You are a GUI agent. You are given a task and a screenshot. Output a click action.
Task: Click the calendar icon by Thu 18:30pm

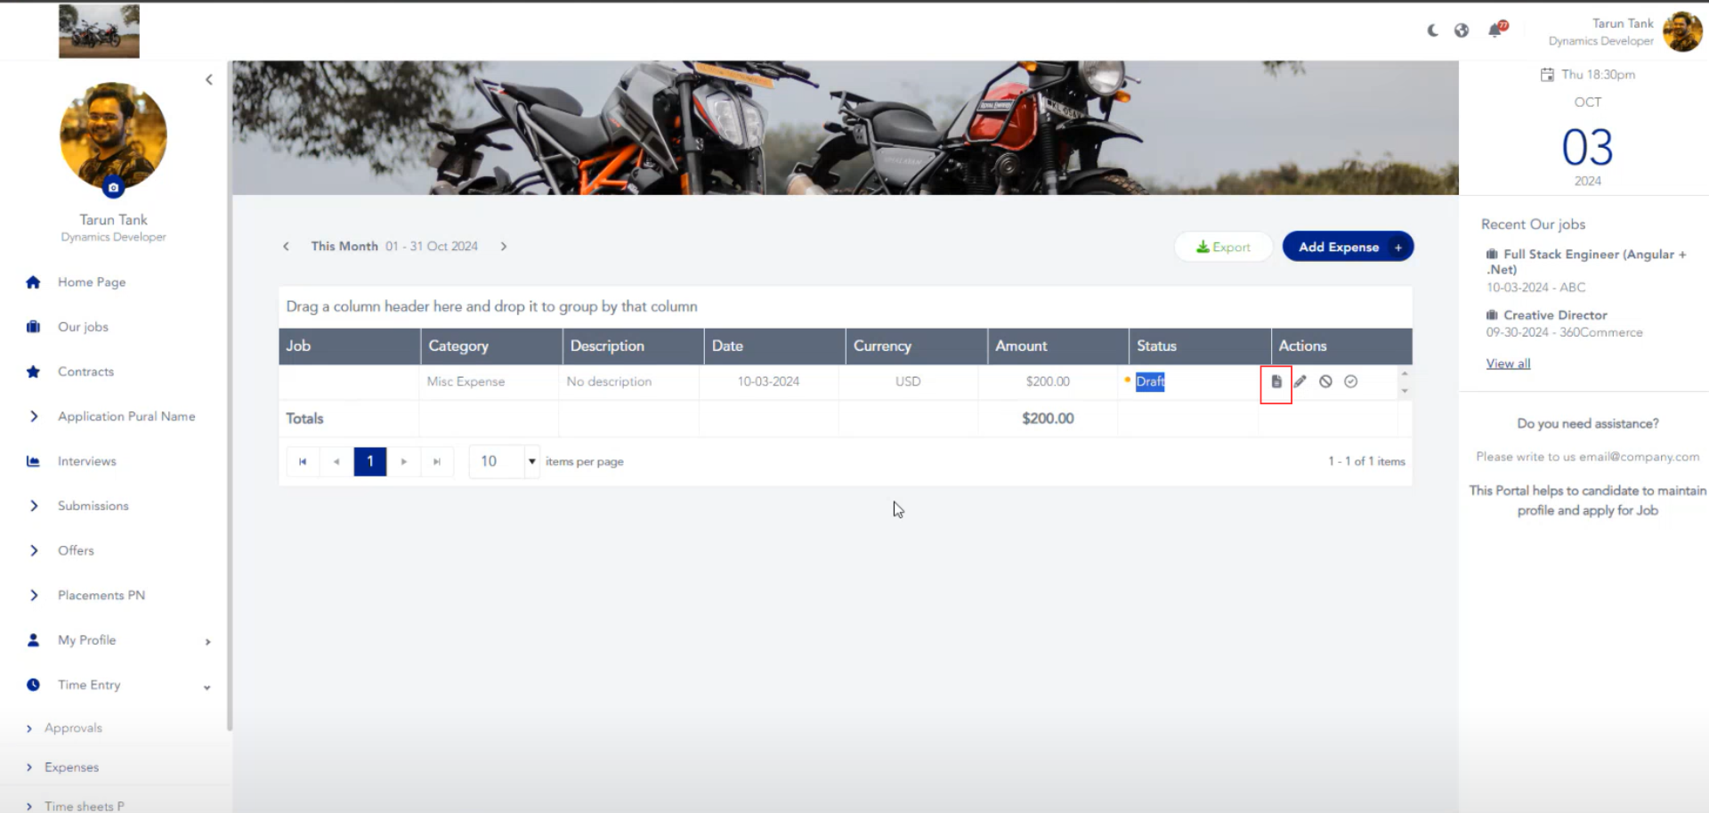[x=1547, y=75]
